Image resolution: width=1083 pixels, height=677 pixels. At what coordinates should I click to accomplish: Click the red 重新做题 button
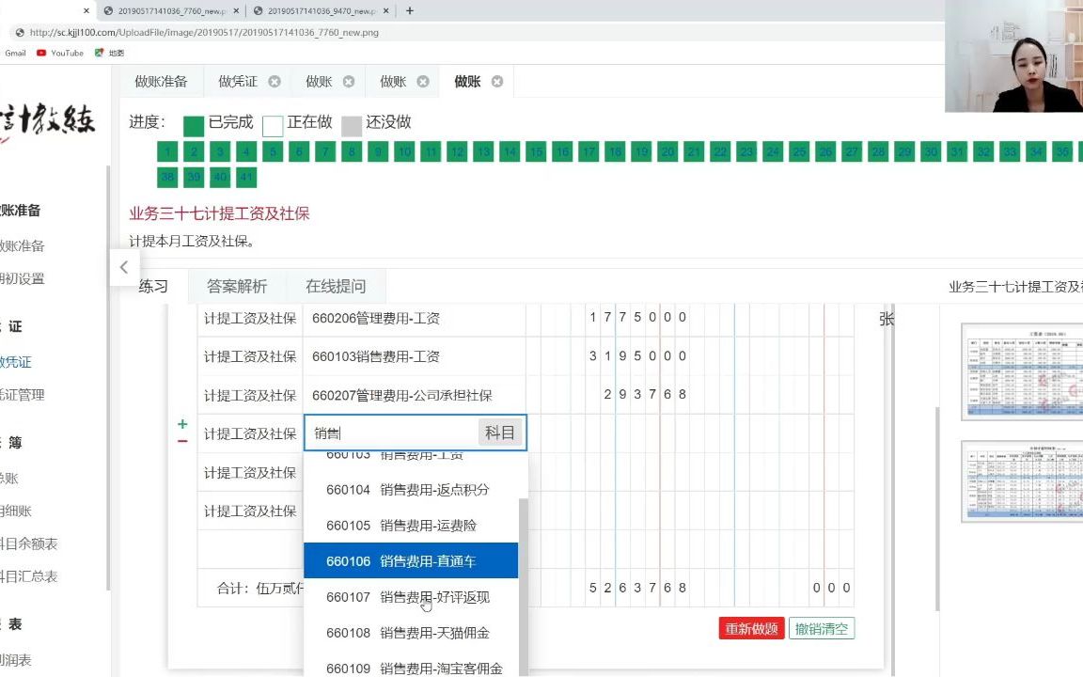750,628
